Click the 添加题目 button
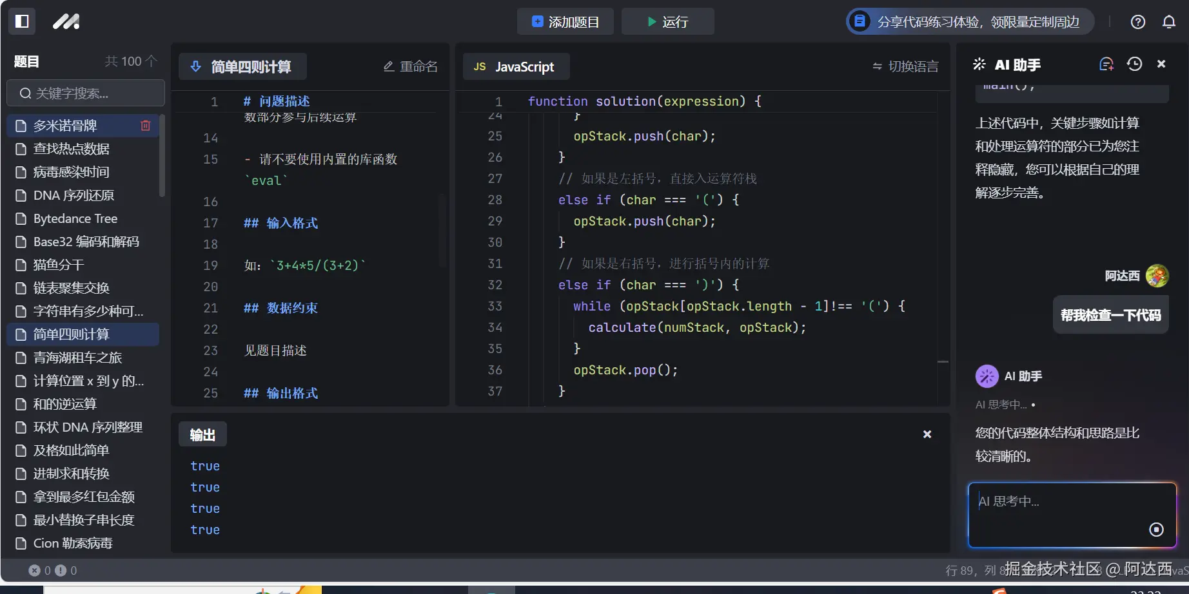This screenshot has height=594, width=1189. (x=565, y=22)
